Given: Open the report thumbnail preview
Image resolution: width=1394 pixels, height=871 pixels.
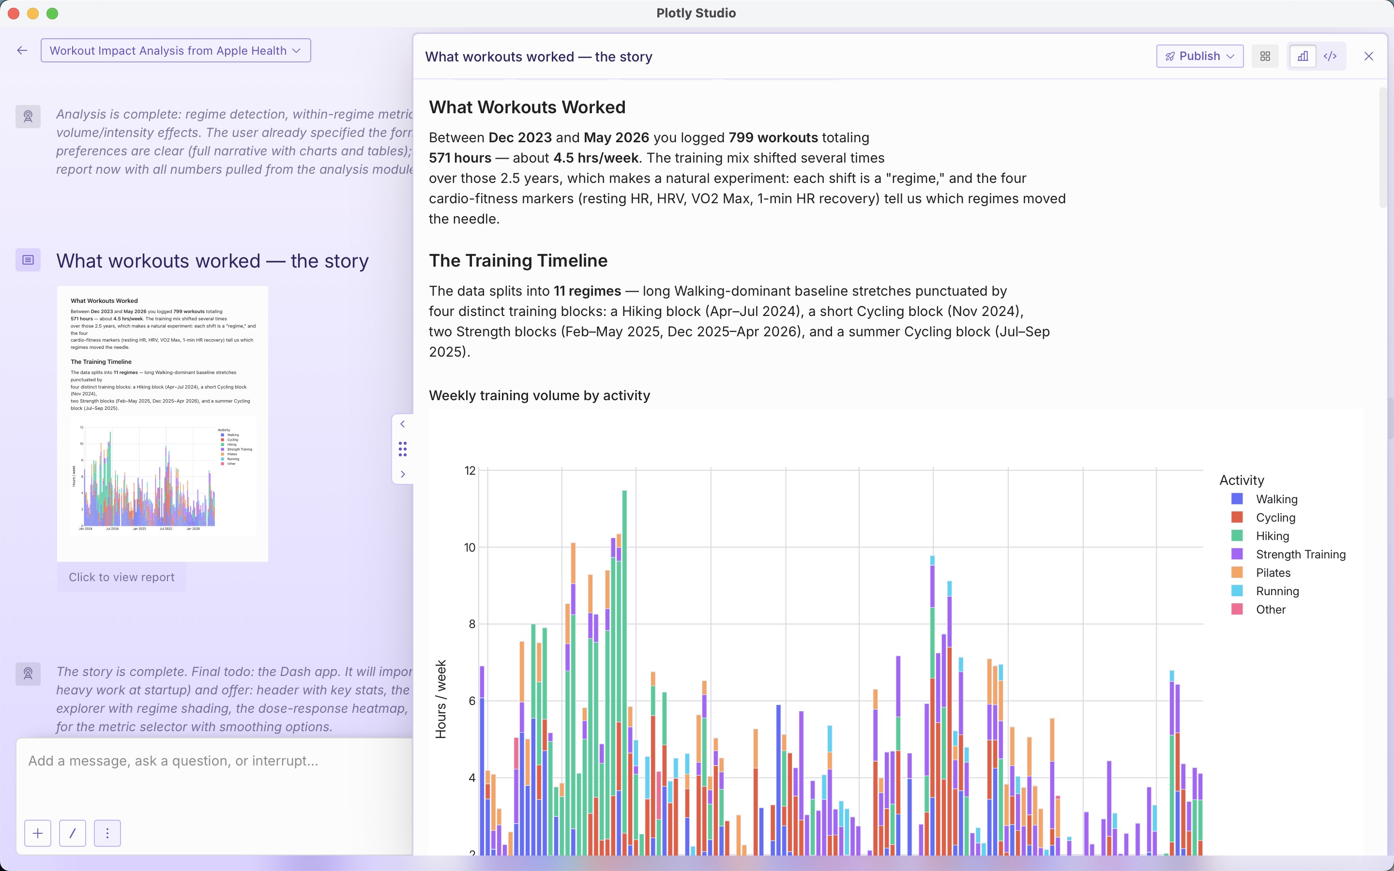Looking at the screenshot, I should pyautogui.click(x=163, y=423).
